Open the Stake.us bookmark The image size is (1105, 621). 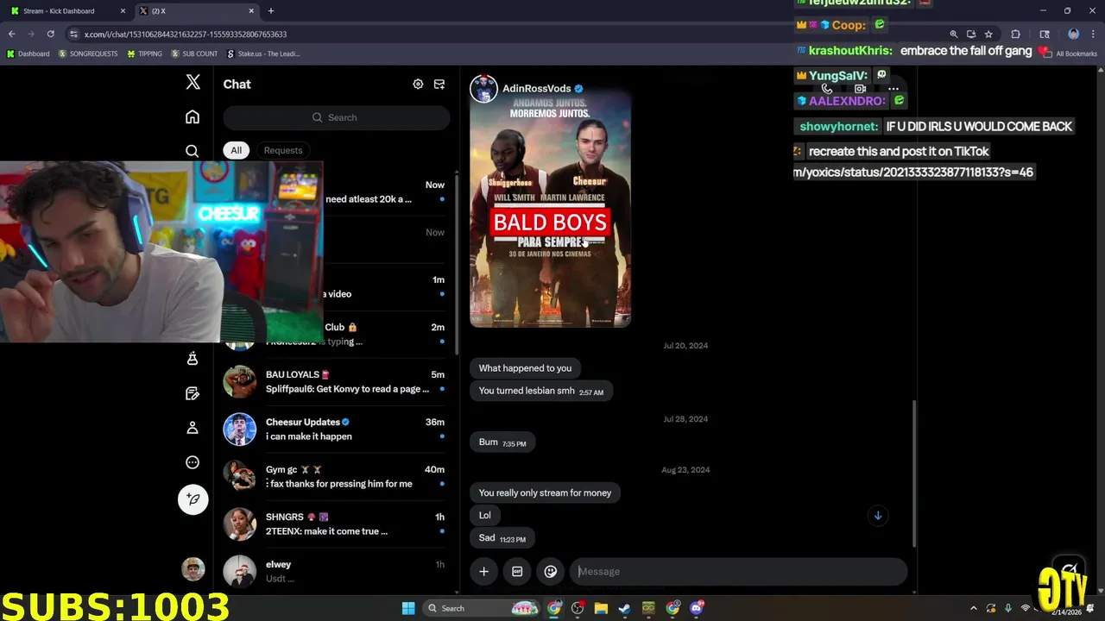(263, 53)
